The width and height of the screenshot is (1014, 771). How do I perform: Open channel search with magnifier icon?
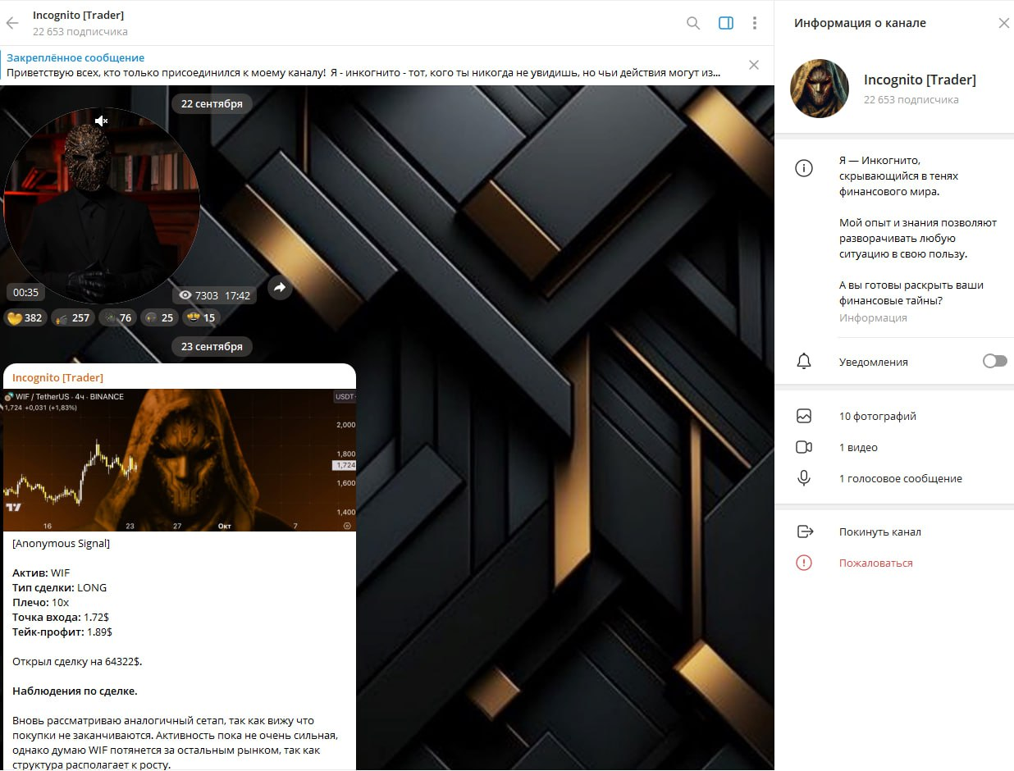click(x=693, y=23)
